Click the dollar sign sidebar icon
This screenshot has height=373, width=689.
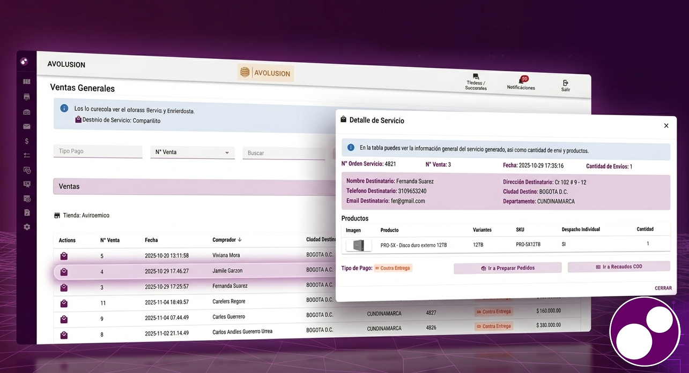point(27,141)
